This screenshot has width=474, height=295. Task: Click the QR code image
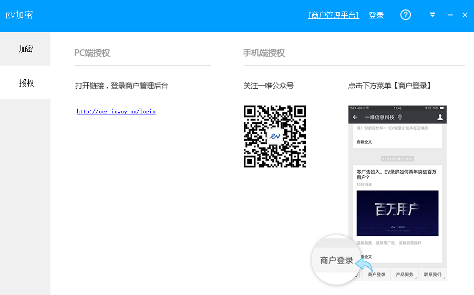pos(275,136)
